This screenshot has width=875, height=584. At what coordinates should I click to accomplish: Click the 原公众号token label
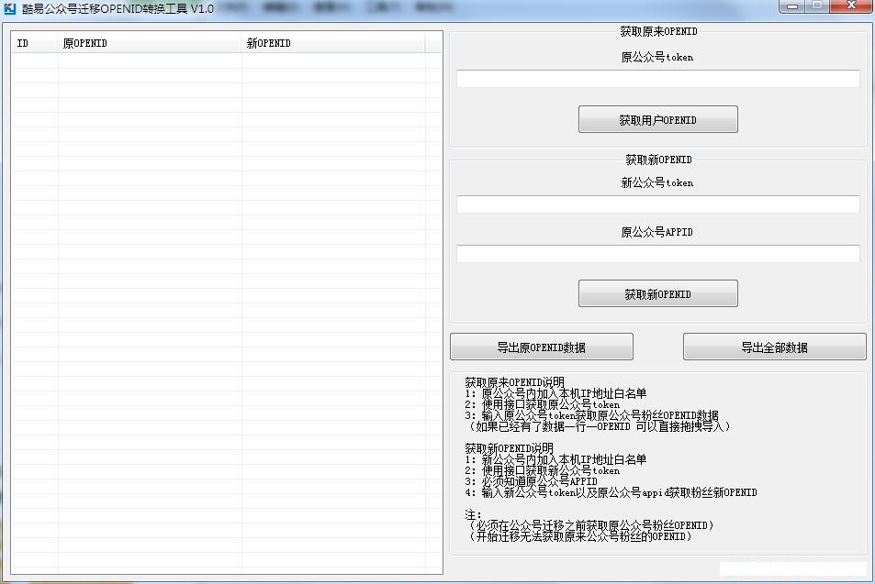tap(657, 57)
